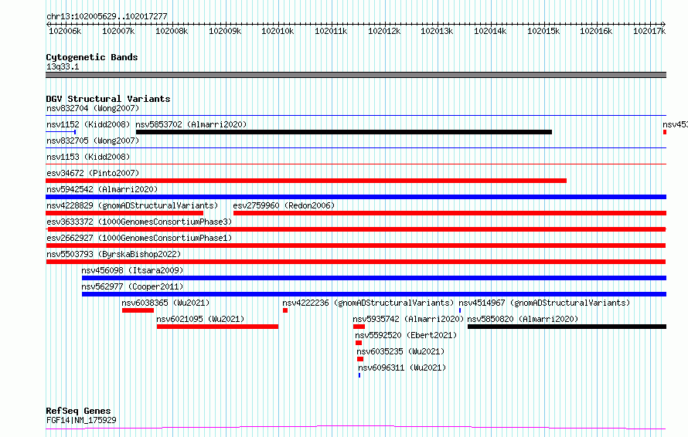Viewport: 688px width, 437px height.
Task: Open the FGF14|NM_175929 RefSeq gene label
Action: click(82, 420)
